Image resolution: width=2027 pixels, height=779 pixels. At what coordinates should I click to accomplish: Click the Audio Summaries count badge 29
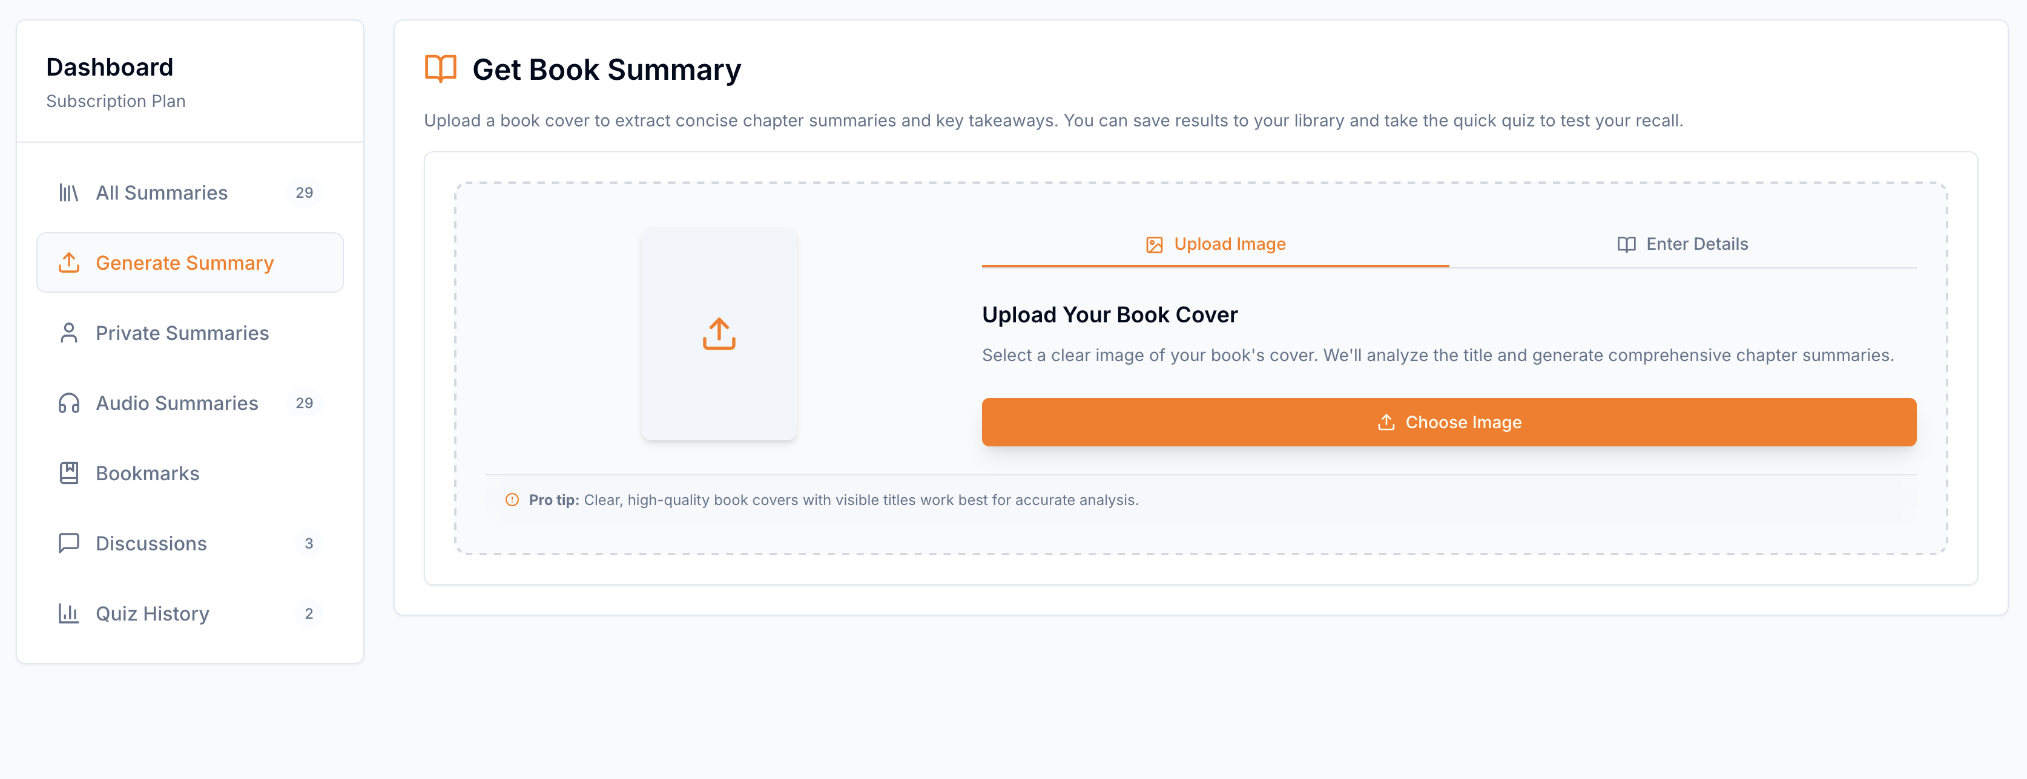pyautogui.click(x=304, y=403)
